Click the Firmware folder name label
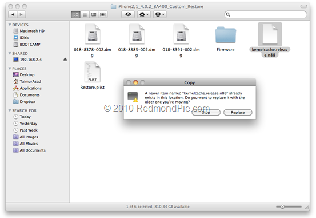The height and width of the screenshot is (218, 316). click(226, 50)
